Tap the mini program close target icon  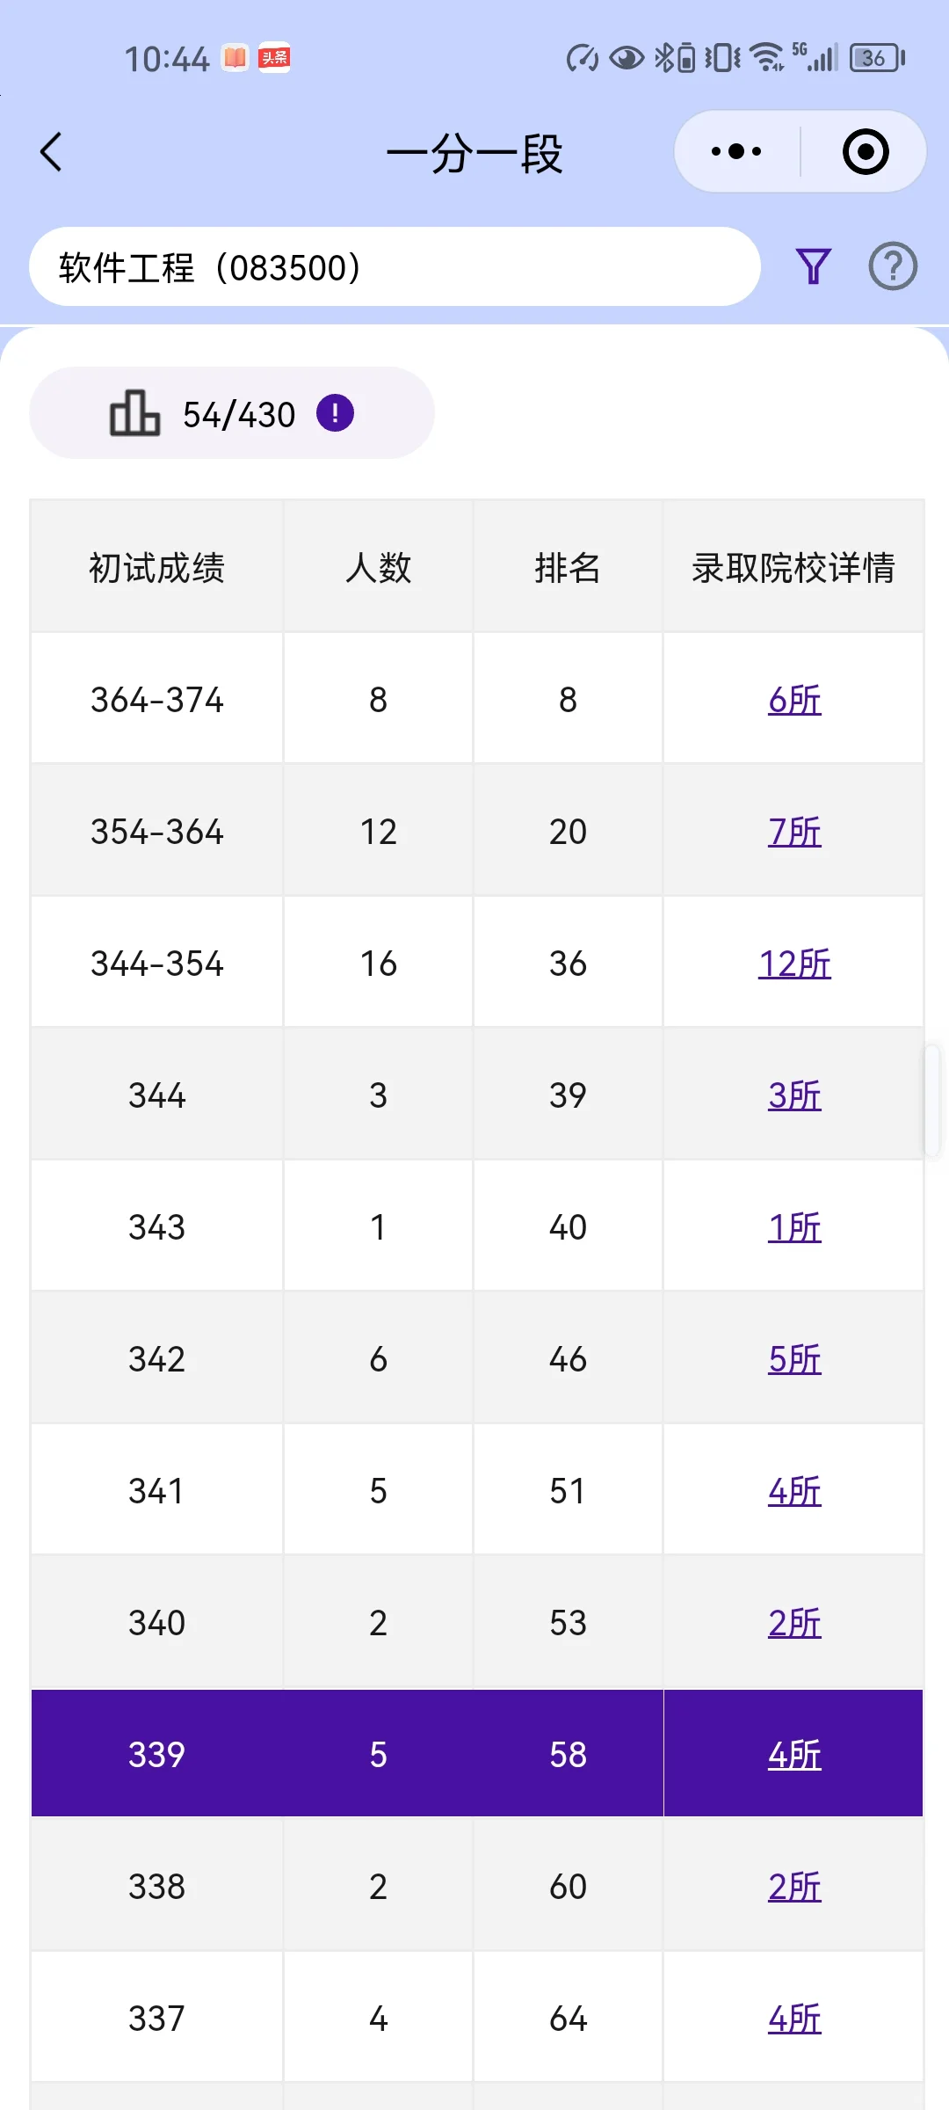tap(866, 152)
